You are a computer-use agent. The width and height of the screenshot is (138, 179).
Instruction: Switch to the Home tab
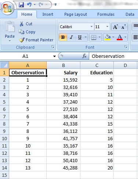pyautogui.click(x=27, y=14)
